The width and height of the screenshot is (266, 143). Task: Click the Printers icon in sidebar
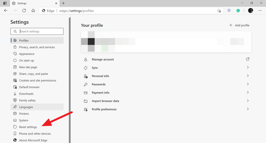tap(15, 113)
